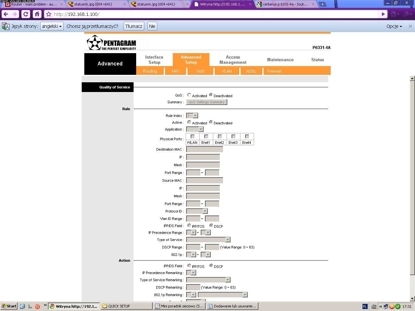Click the green checkmark tray icon
Viewport: 415px width, 311px height.
397,306
